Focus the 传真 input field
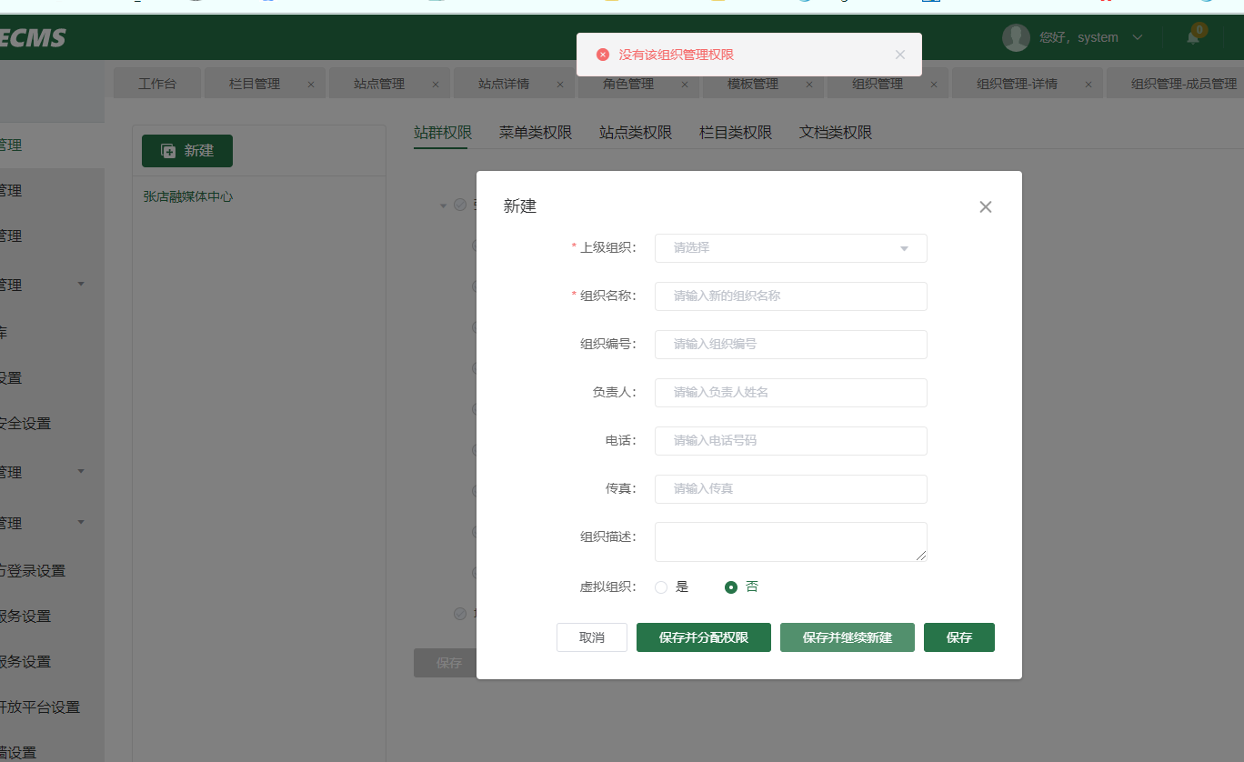Screen dimensions: 1244x762 tap(791, 489)
